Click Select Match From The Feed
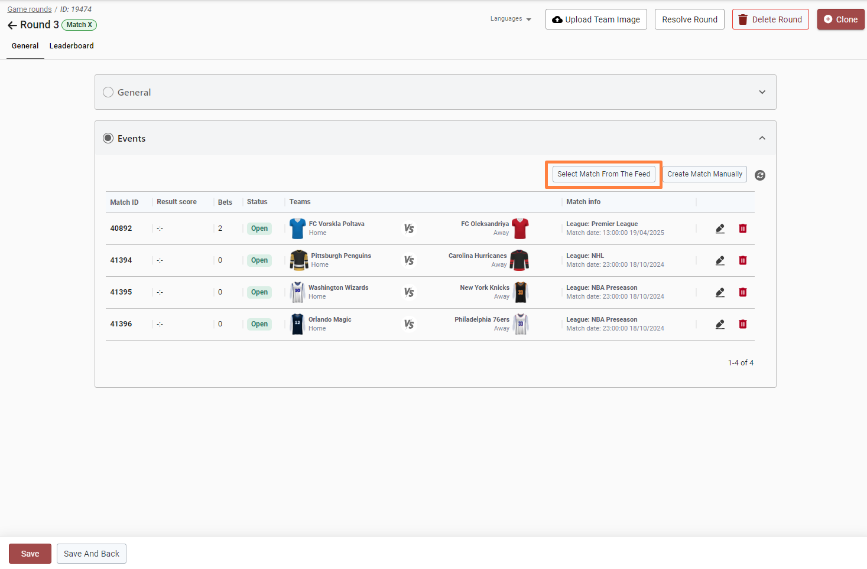The height and width of the screenshot is (569, 867). pyautogui.click(x=603, y=174)
